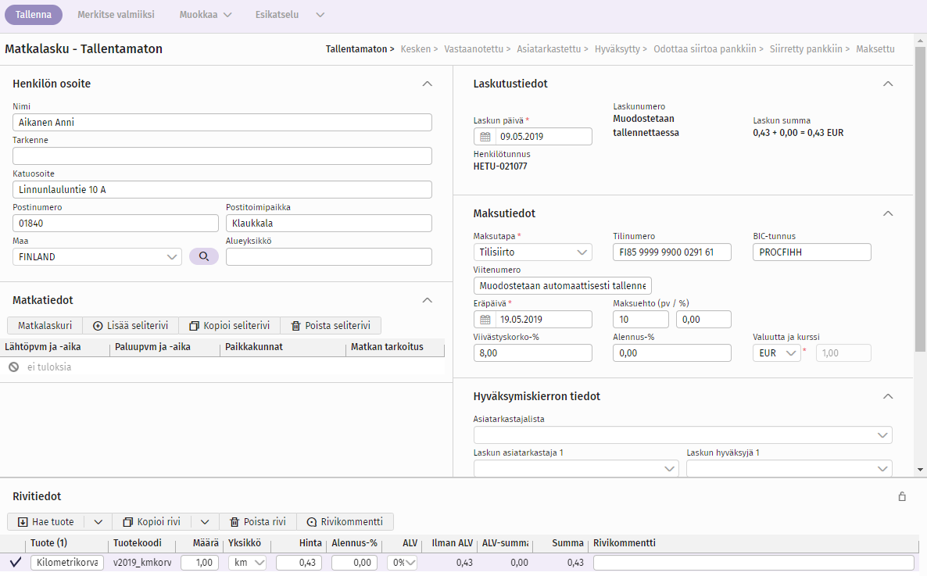Open the Hae tuote dropdown arrow
The height and width of the screenshot is (576, 927).
[x=98, y=521]
